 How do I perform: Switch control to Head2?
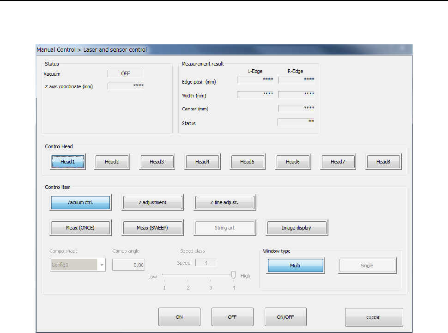[112, 162]
